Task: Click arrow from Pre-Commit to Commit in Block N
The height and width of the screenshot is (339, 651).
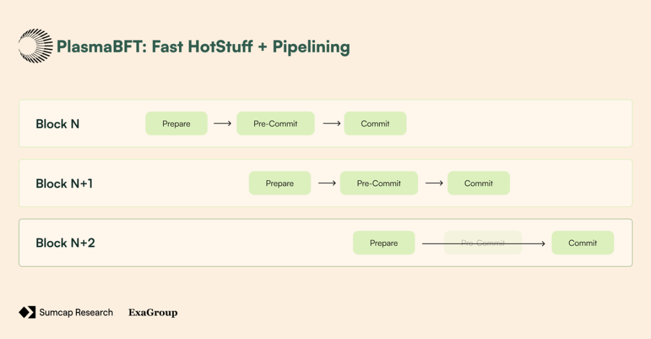Action: 332,123
